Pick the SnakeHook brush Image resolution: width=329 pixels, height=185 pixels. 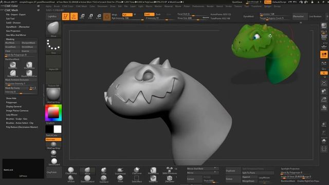click(120, 171)
